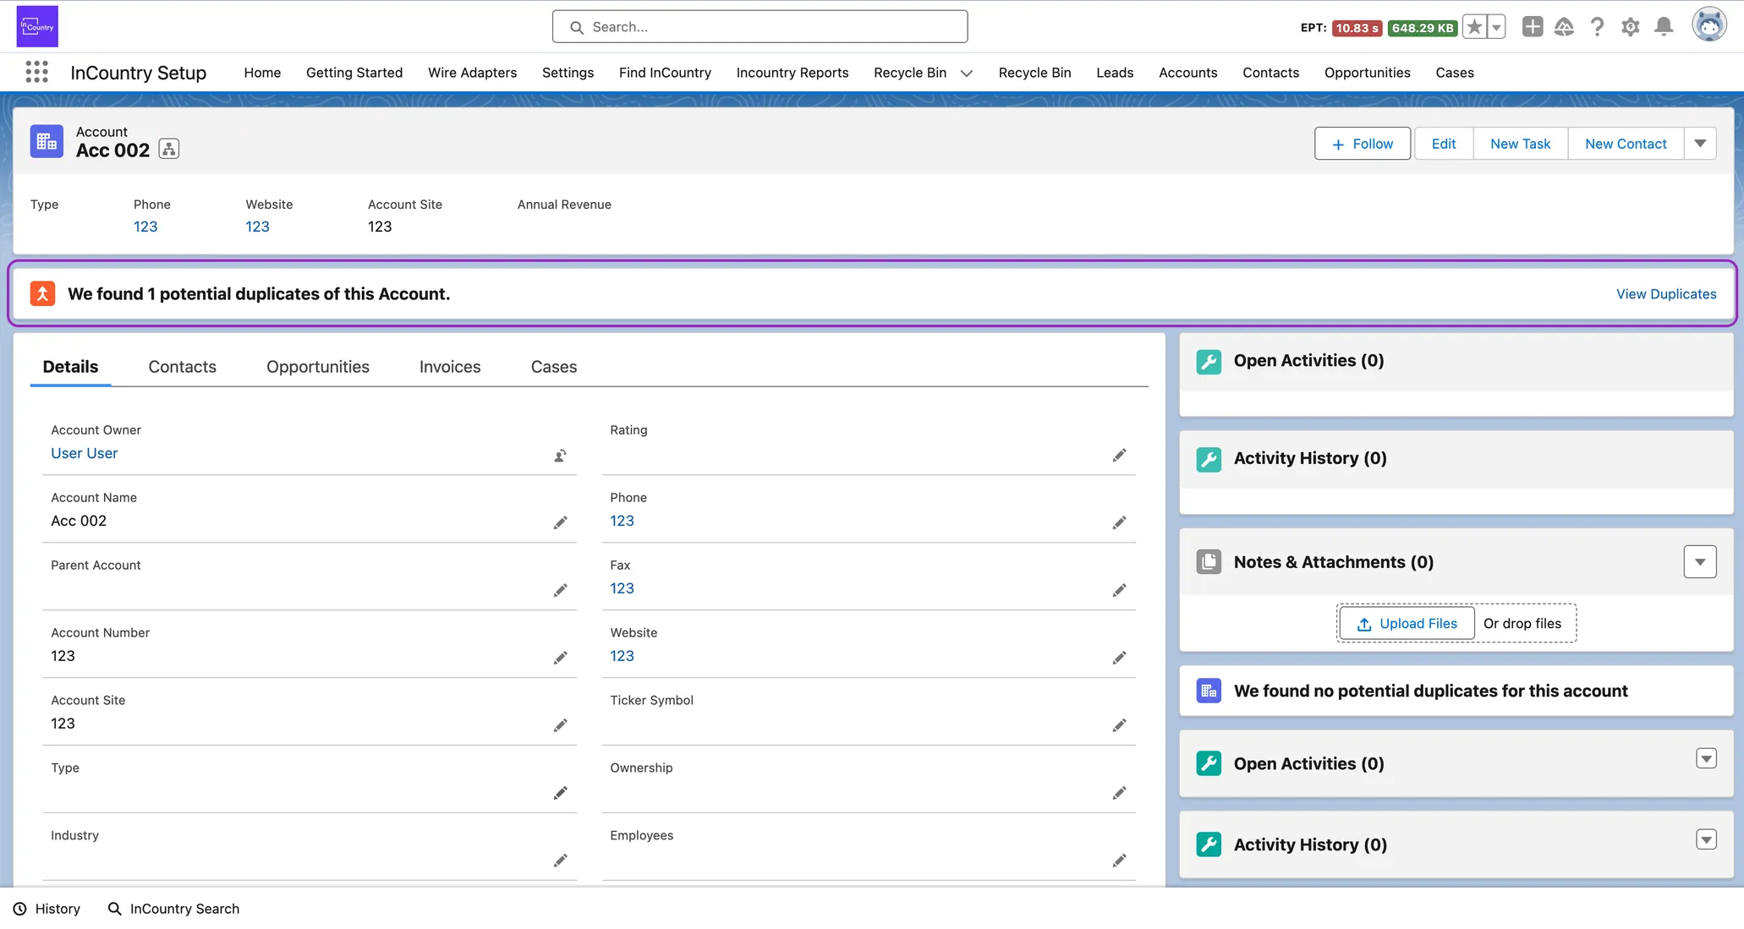Viewport: 1744px width, 929px height.
Task: Expand more actions dropdown next to New Contact
Action: [1700, 144]
